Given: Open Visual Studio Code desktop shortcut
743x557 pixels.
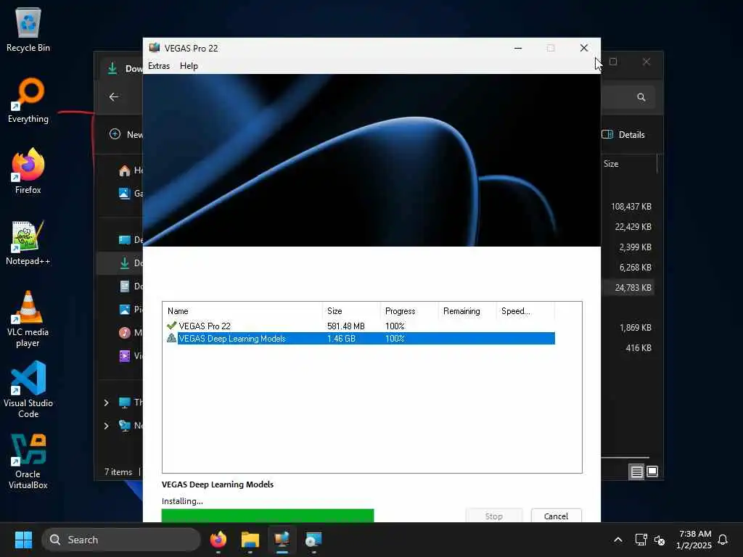Looking at the screenshot, I should (28, 389).
